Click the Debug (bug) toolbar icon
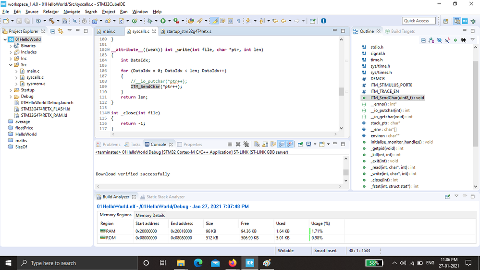The height and width of the screenshot is (270, 480). coord(150,21)
